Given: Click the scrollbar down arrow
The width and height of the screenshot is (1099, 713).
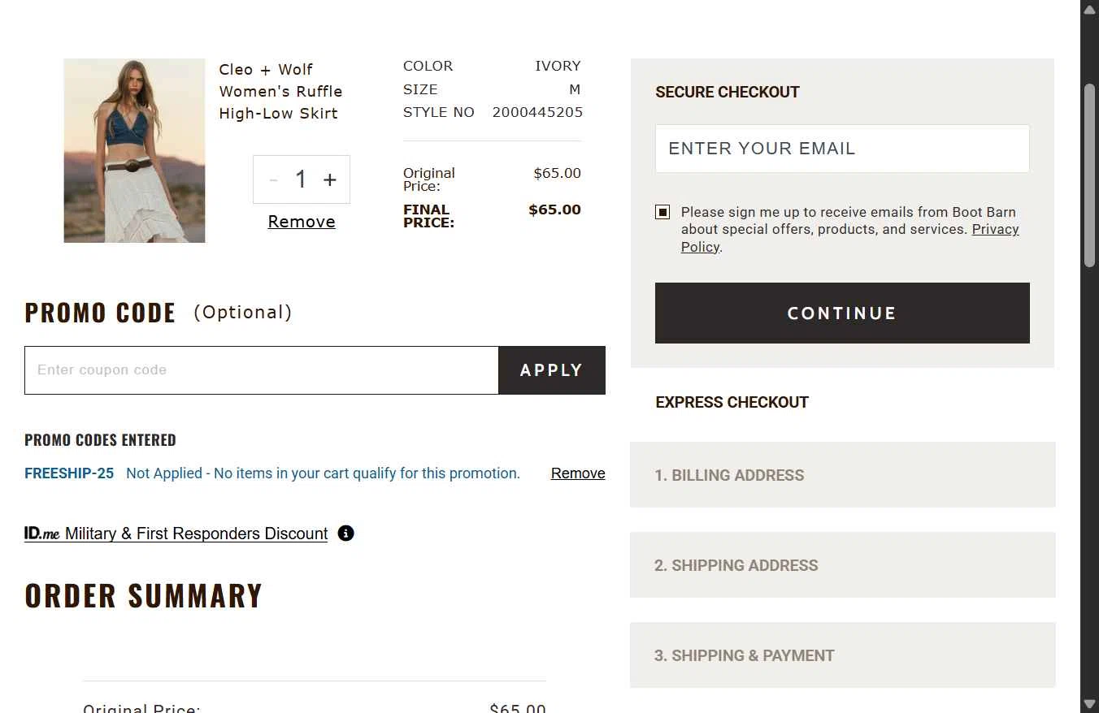Looking at the screenshot, I should (1089, 703).
